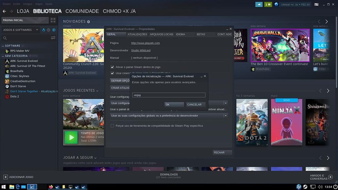The height and width of the screenshot is (190, 338).
Task: Collapse the Software category
Action: click(3, 46)
